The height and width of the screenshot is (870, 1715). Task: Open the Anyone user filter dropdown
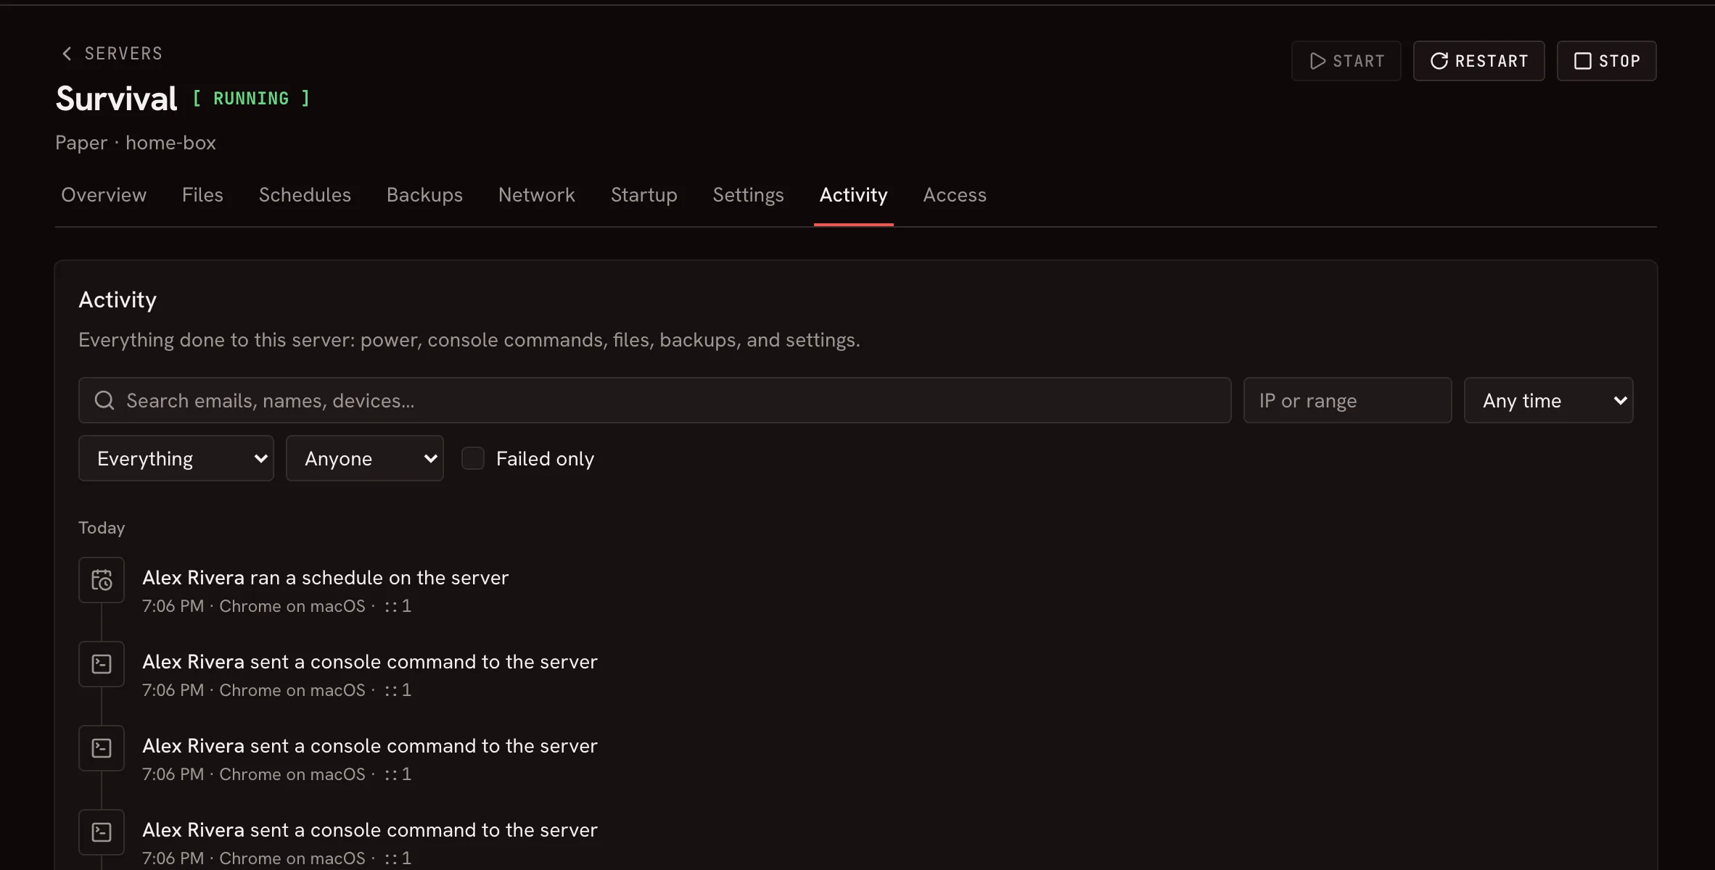pos(365,458)
